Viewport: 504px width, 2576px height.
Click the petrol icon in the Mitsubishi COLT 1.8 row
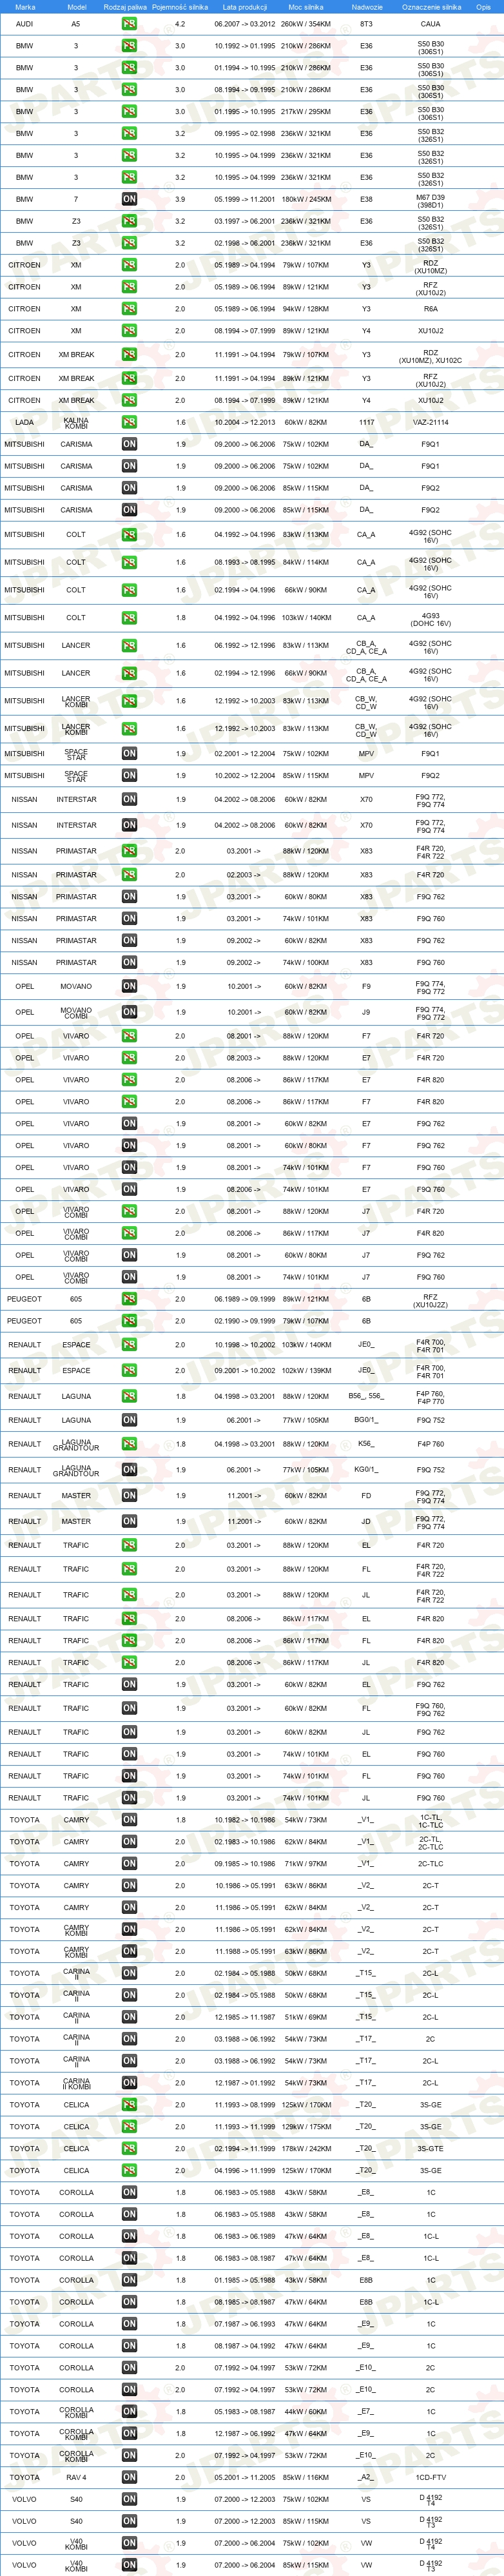129,617
